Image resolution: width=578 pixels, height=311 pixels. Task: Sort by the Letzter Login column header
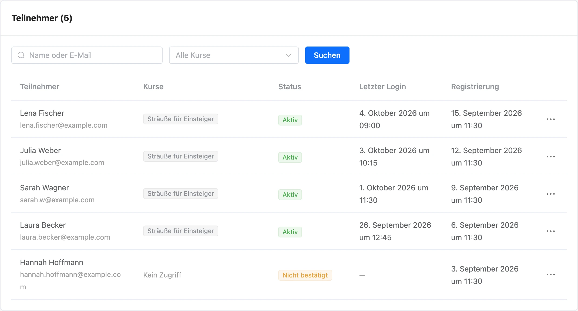pyautogui.click(x=382, y=87)
